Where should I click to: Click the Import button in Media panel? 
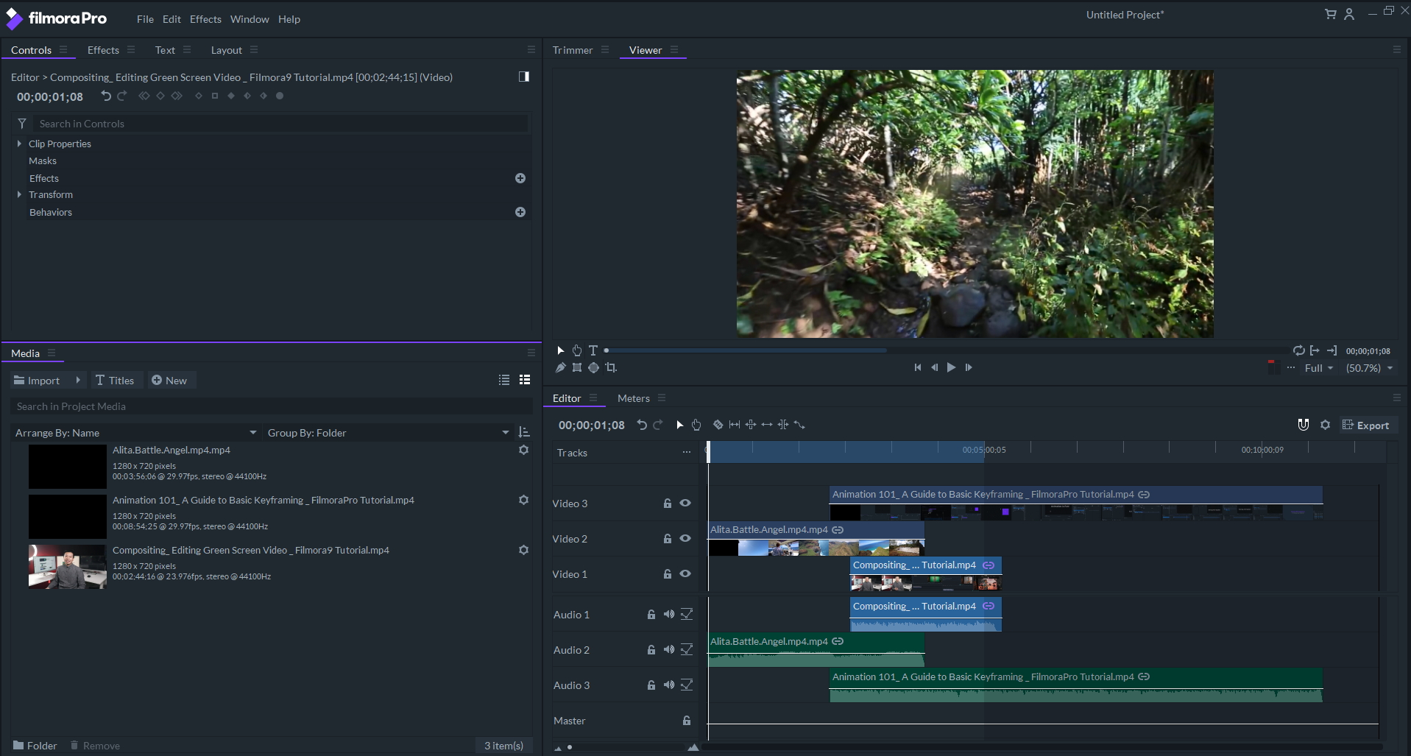coord(37,381)
